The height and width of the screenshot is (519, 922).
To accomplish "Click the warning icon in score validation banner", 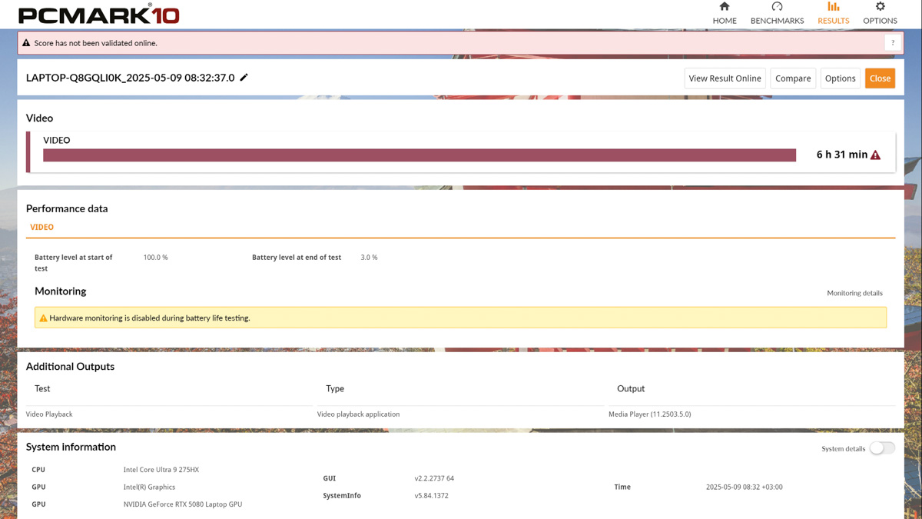I will [x=26, y=43].
